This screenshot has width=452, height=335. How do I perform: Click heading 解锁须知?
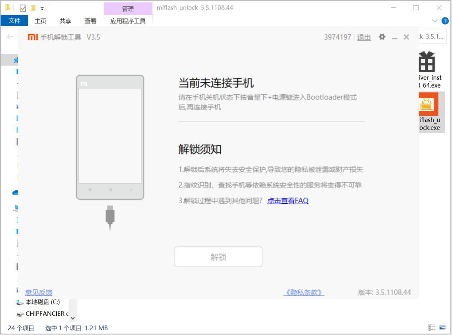200,149
